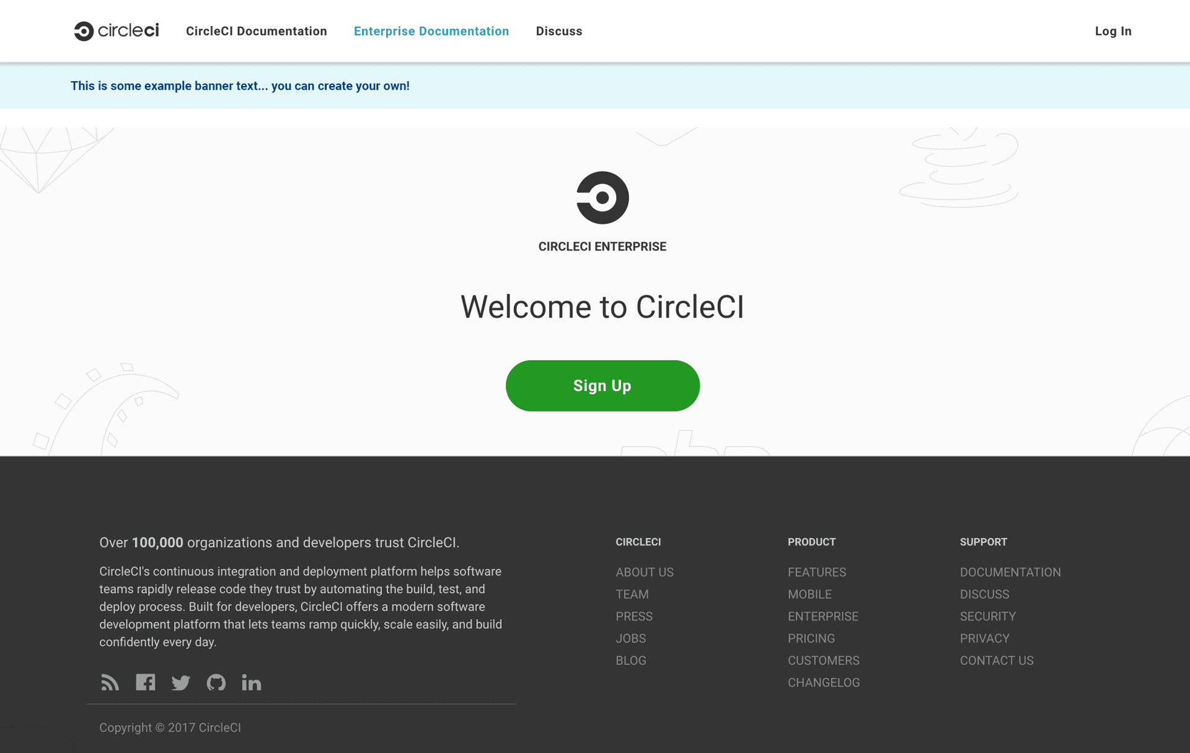Click the example banner text

coord(240,86)
